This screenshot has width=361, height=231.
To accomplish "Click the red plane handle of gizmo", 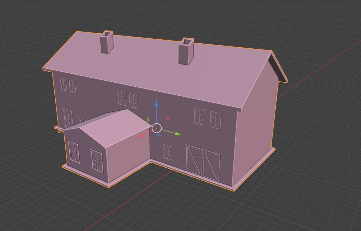I will 168,118.
